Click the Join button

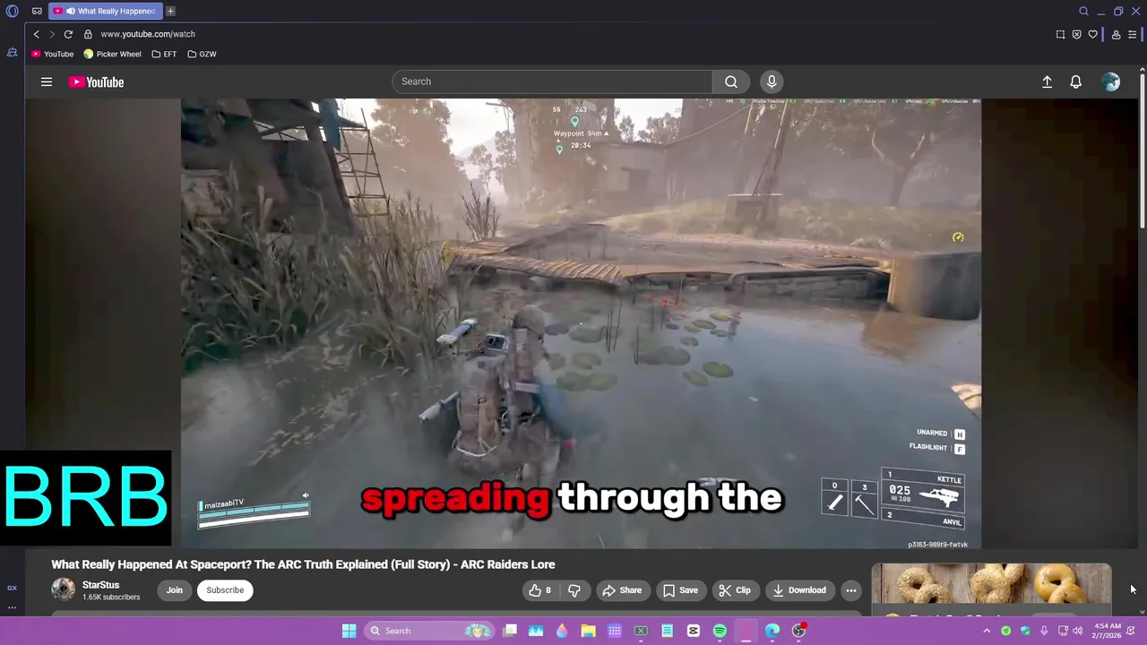[174, 590]
